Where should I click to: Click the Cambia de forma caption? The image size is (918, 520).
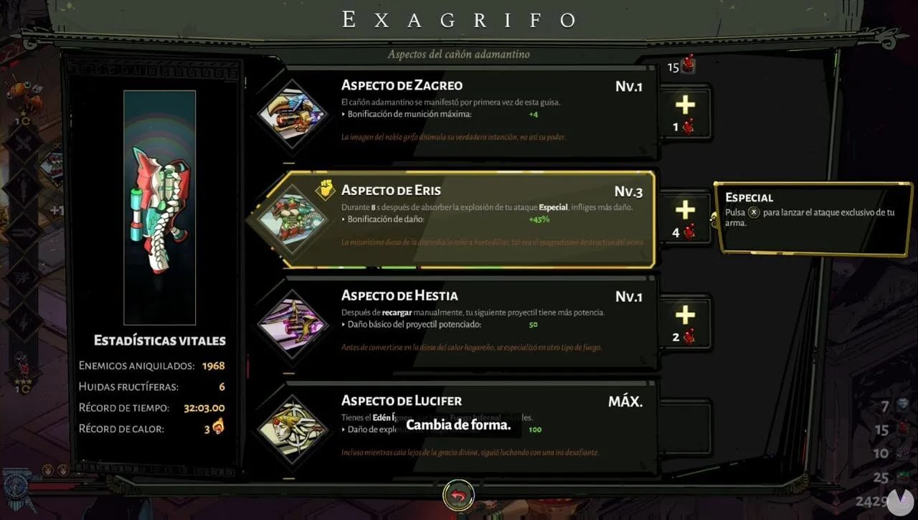458,425
